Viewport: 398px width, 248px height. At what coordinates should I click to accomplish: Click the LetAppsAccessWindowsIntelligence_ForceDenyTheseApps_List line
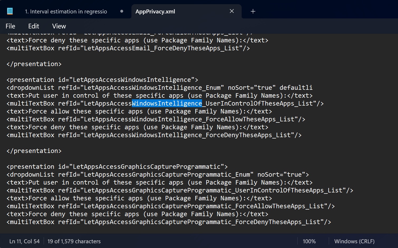tap(154, 135)
